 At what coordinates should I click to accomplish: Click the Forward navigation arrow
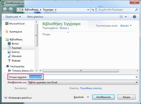[11, 10]
